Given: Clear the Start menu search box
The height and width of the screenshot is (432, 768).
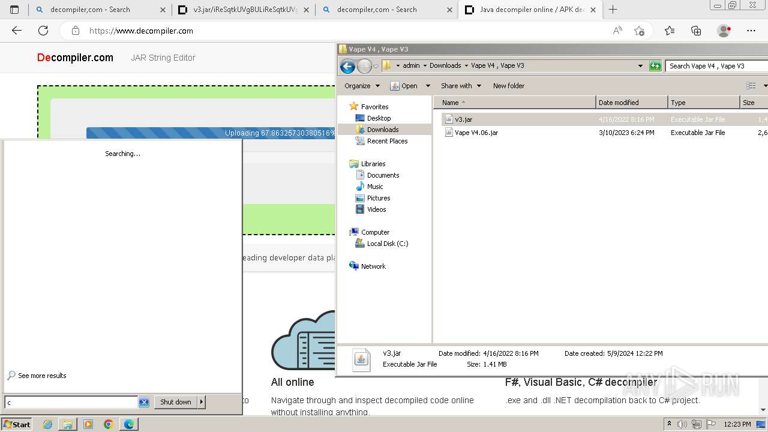Looking at the screenshot, I should [144, 402].
